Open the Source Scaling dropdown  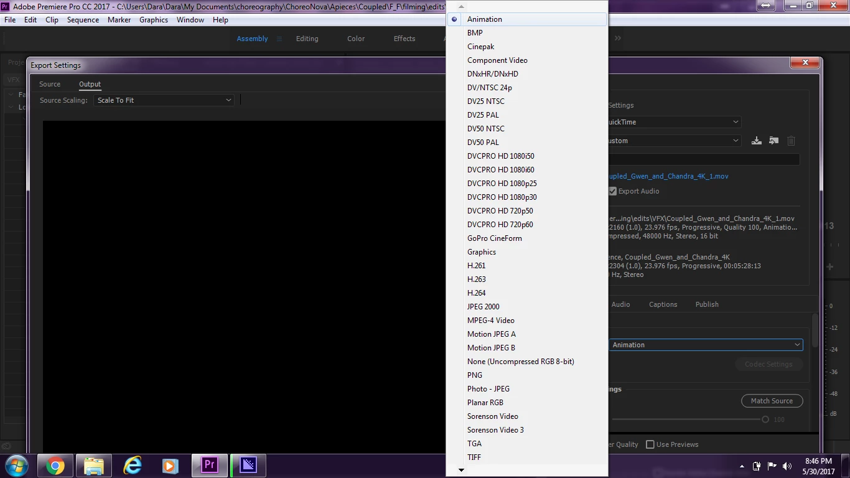(164, 100)
